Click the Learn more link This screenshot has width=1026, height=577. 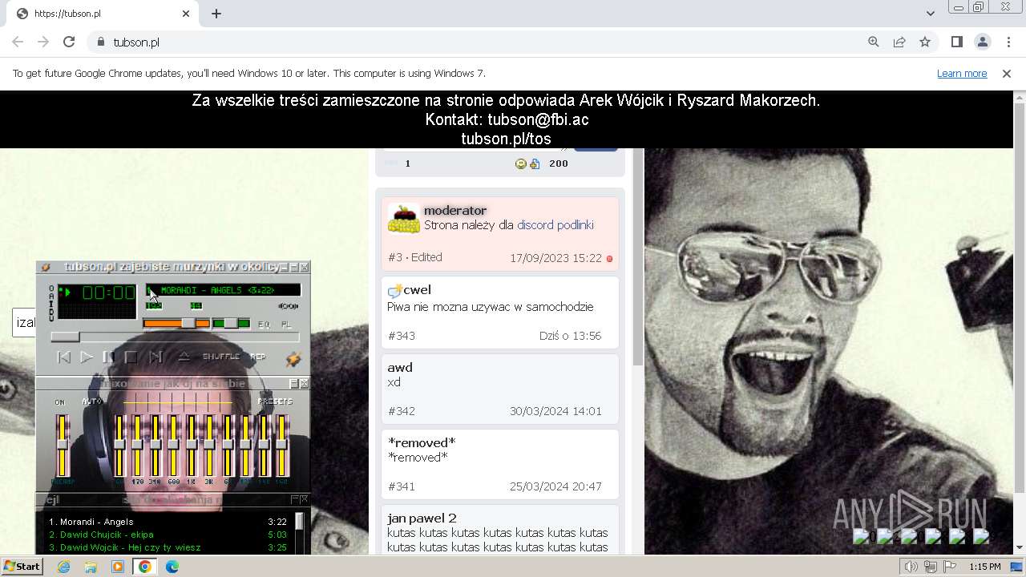pos(962,74)
